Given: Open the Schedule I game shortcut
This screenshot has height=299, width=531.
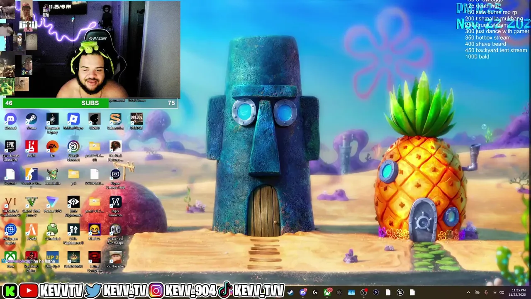Looking at the screenshot, I should pyautogui.click(x=52, y=233).
